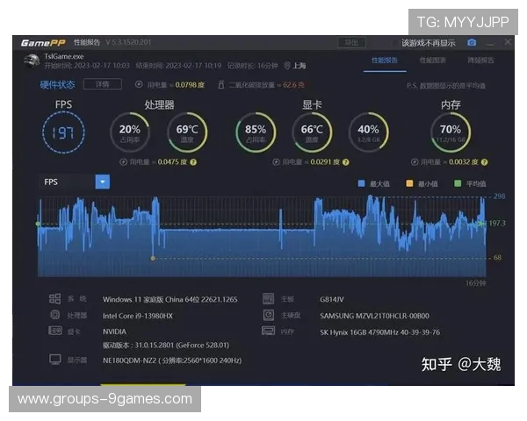Screen dimensions: 527x421
Task: Click the yellow minimum point marker on the chart
Action: (153, 258)
